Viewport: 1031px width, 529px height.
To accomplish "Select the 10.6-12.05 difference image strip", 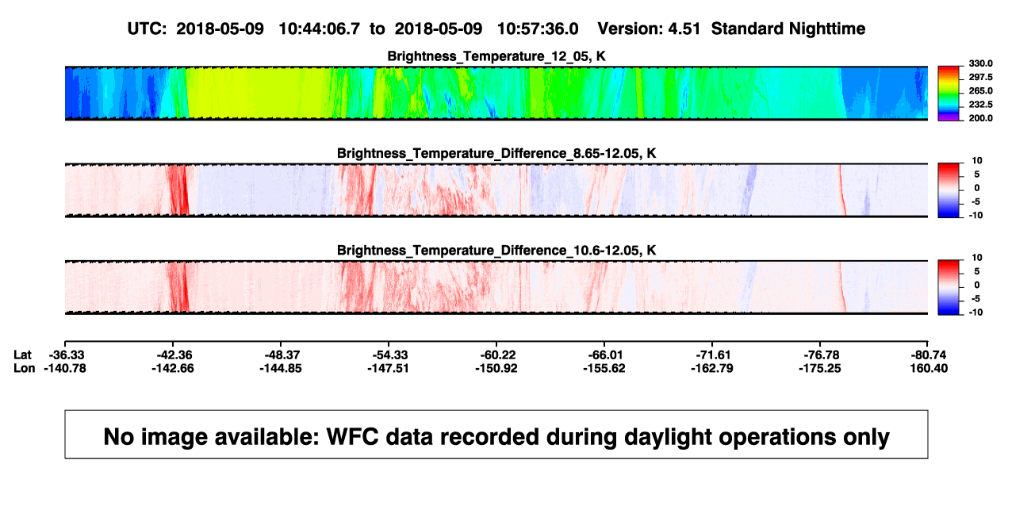I will tap(496, 287).
